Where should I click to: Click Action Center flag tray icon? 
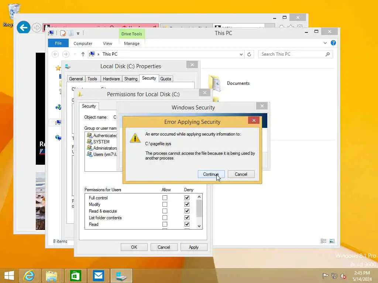[325, 276]
